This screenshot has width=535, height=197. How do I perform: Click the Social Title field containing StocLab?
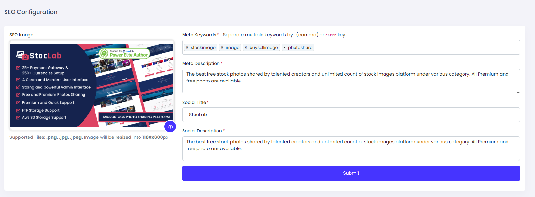[351, 115]
